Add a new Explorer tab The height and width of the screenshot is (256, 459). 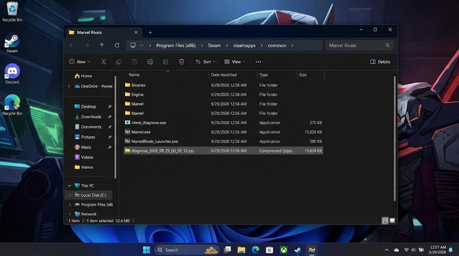point(150,32)
